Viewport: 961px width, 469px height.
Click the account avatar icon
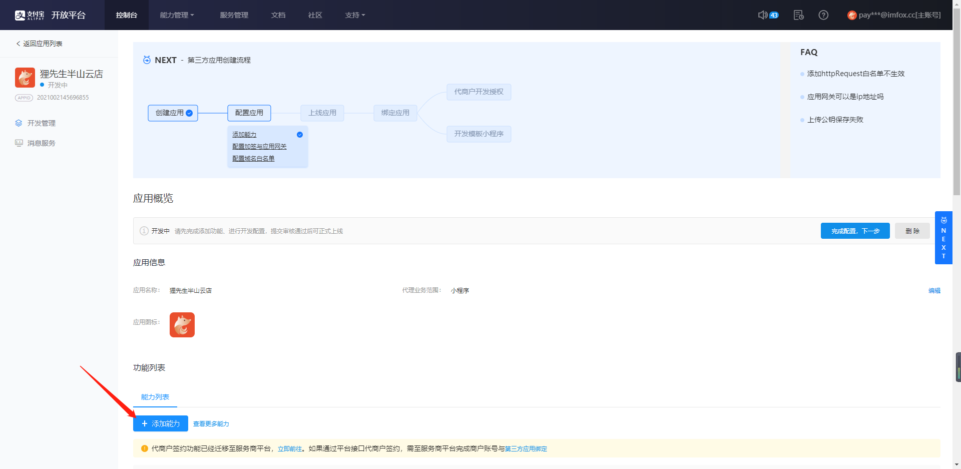coord(852,16)
